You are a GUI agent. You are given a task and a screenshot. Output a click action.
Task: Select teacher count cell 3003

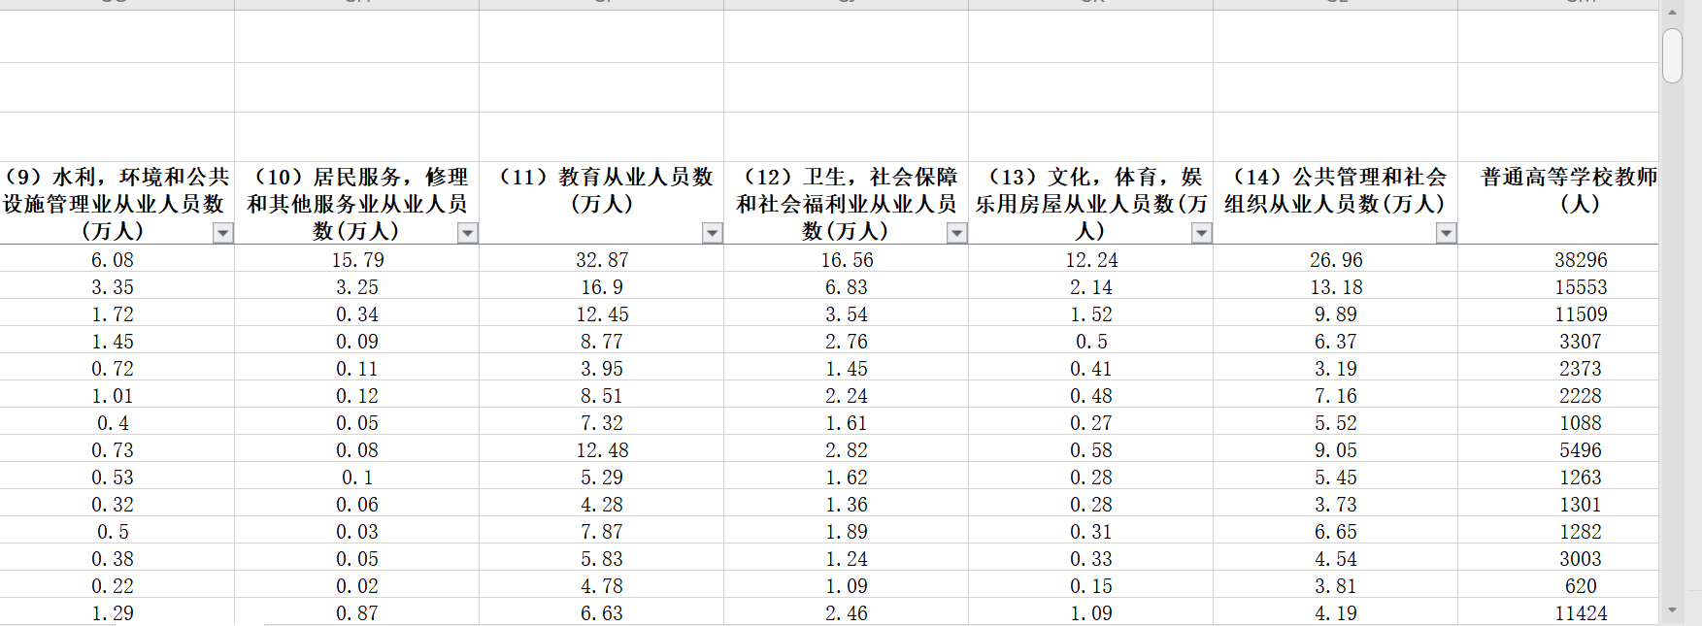1558,559
